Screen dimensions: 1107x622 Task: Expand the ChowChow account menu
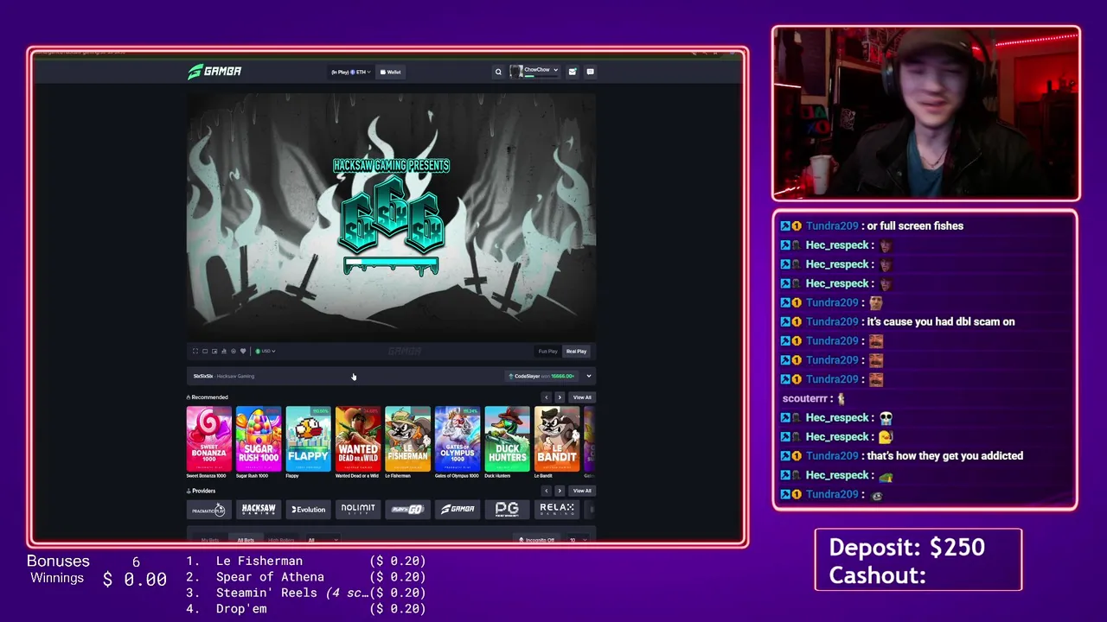click(534, 72)
